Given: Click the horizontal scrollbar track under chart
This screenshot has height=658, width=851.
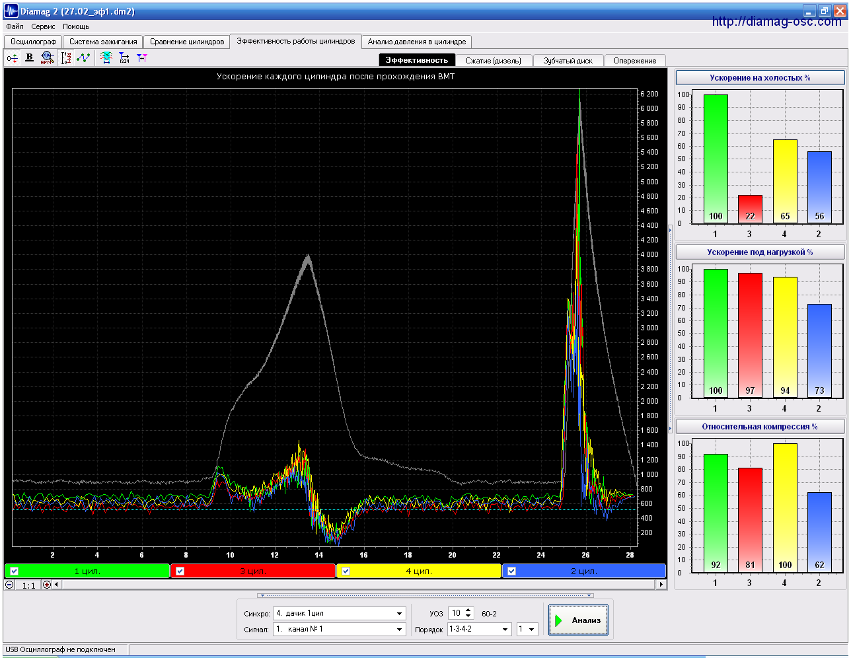Looking at the screenshot, I should click(x=358, y=585).
